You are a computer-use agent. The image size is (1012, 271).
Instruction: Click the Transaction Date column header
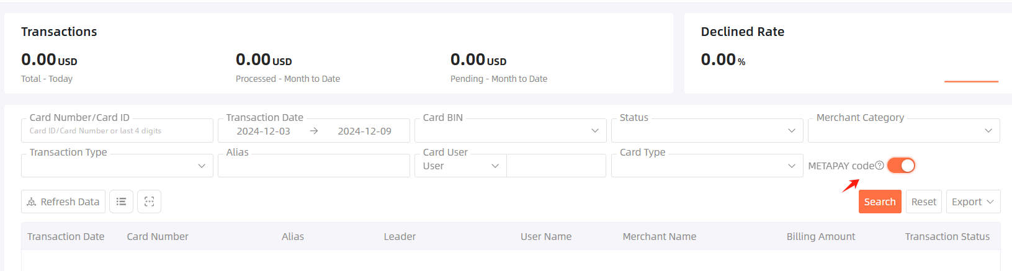point(66,236)
